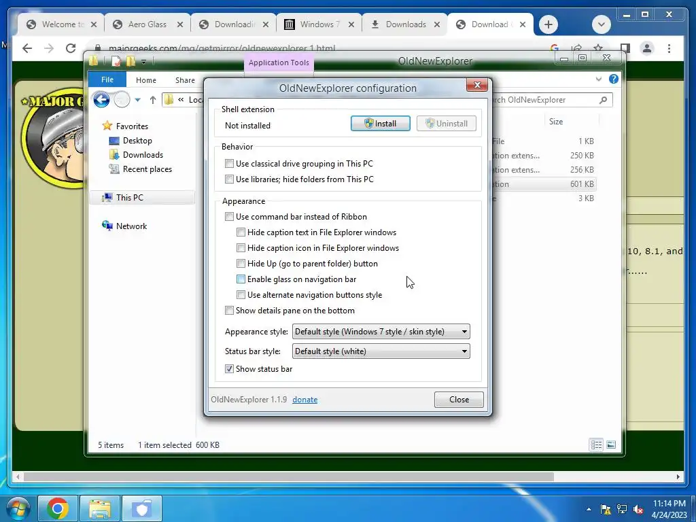Open the quick access toolbar customize arrow
Screen dimensions: 696x522
144,62
